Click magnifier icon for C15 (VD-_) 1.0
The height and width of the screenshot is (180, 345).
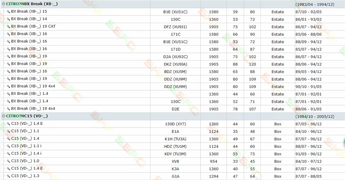click(8, 161)
